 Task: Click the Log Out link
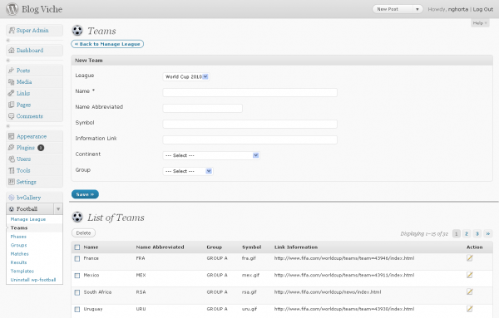pos(482,9)
